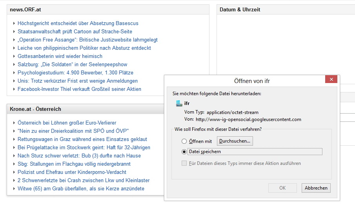This screenshot has height=217, width=355.
Task: Open the Operation Free Assange article
Action: [x=87, y=40]
